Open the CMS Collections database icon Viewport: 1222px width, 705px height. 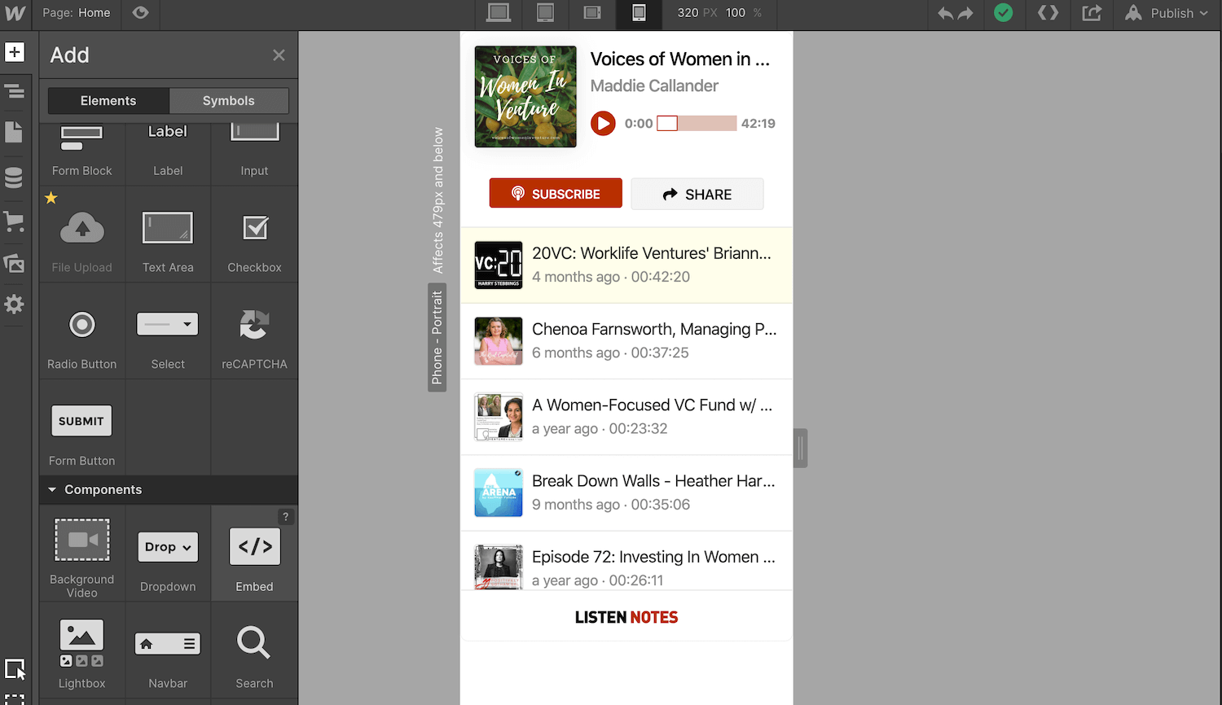tap(15, 177)
